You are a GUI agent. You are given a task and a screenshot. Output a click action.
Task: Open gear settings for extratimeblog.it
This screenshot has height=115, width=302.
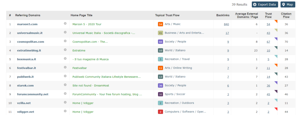(x=65, y=50)
